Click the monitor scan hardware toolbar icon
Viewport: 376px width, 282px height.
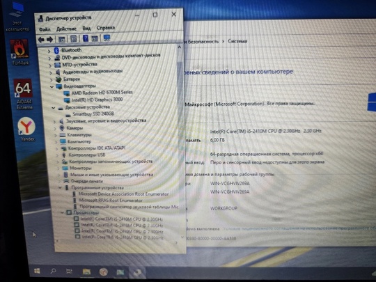(107, 38)
